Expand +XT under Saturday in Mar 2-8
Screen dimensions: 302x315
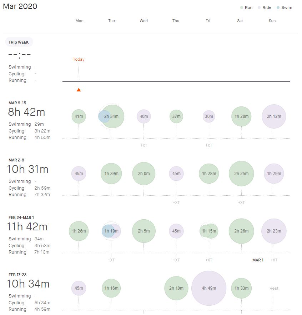tap(241, 202)
